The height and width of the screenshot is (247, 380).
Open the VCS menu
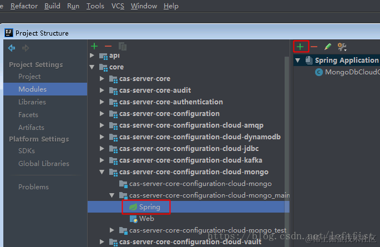118,6
